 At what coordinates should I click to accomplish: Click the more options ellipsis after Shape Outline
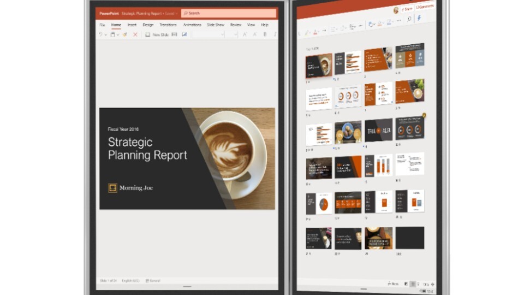(x=398, y=20)
